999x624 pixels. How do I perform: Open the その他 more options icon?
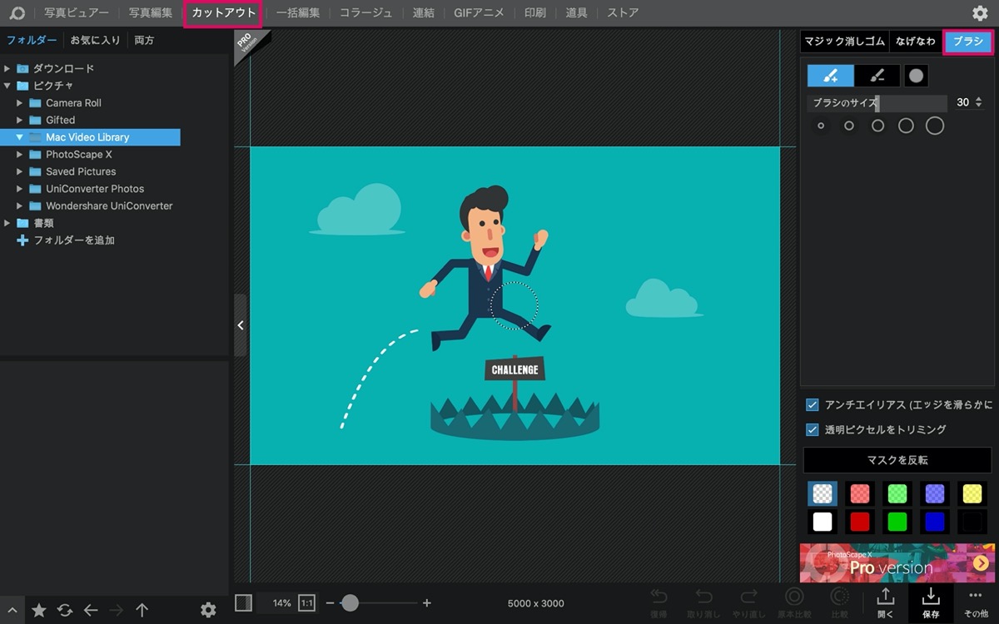click(x=976, y=602)
